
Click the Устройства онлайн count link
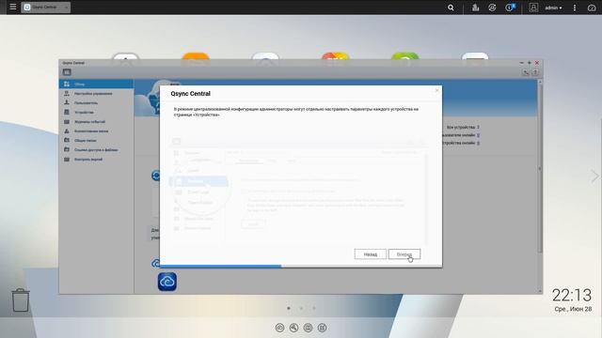(478, 143)
